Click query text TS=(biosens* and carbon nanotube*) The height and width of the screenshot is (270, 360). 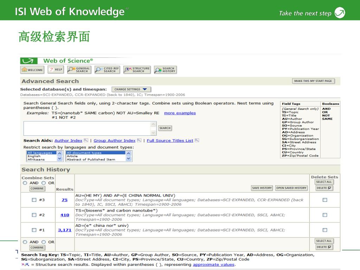(117, 211)
